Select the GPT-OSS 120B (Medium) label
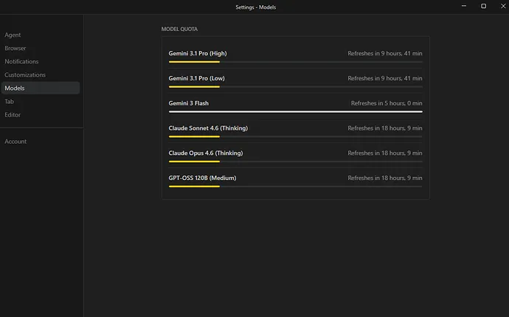 point(202,178)
